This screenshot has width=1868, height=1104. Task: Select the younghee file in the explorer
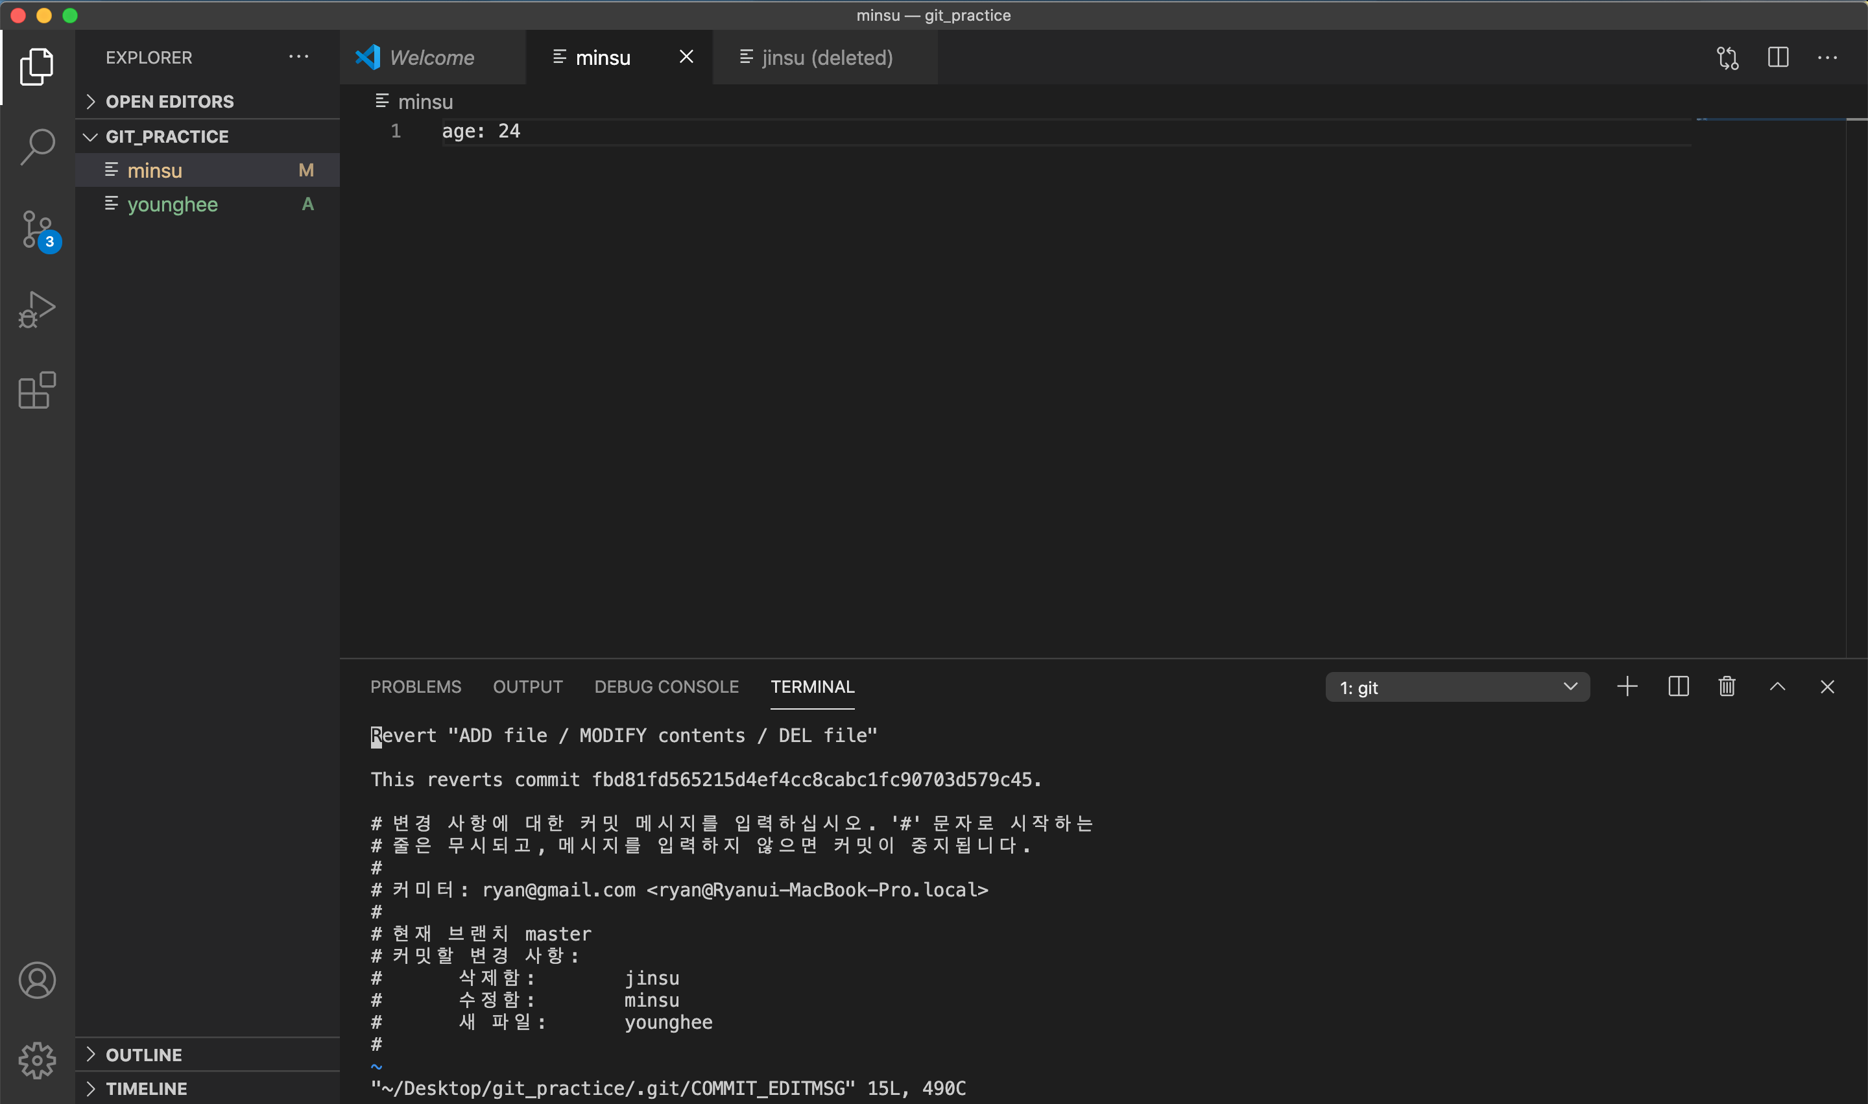click(173, 204)
